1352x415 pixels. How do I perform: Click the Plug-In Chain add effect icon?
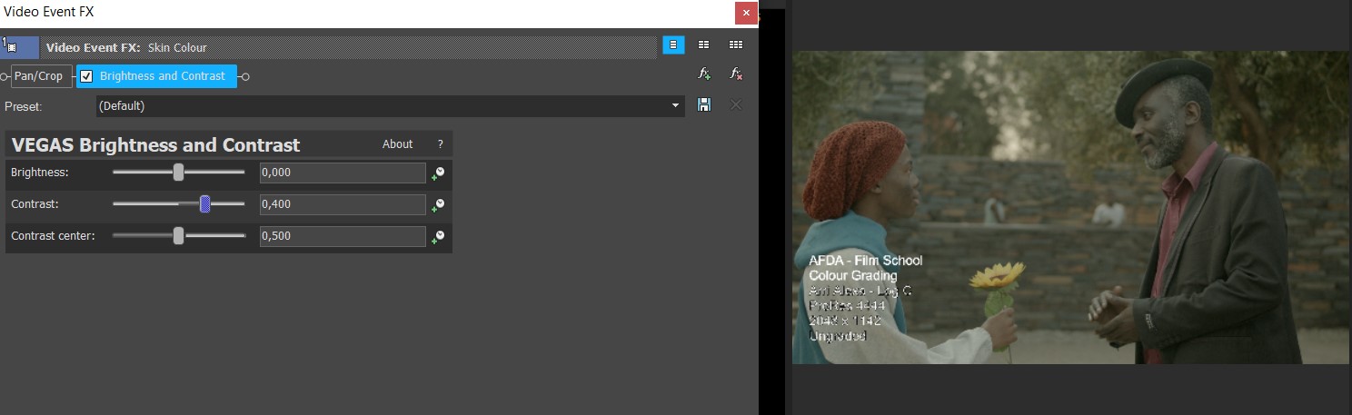703,74
